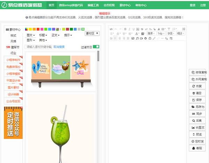Open the 首页 nav tab
This screenshot has height=163, width=209.
point(51,5)
